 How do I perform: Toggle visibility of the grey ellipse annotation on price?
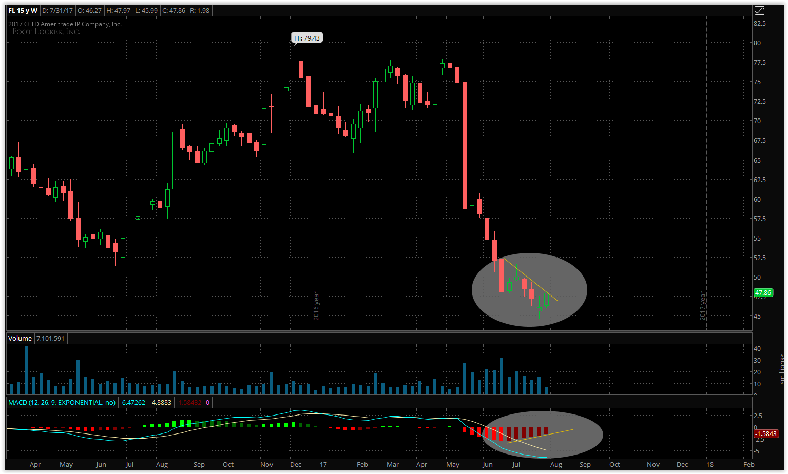pos(529,290)
